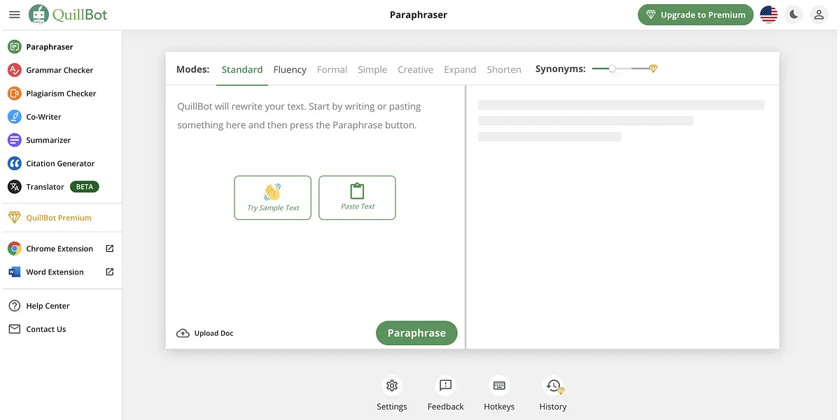Select the Formal mode tab
Screen dimensions: 840x420
pyautogui.click(x=332, y=69)
